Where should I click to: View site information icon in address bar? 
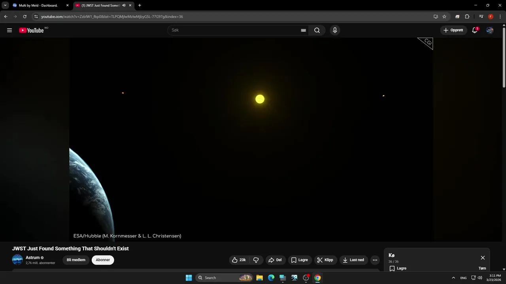[x=36, y=17]
